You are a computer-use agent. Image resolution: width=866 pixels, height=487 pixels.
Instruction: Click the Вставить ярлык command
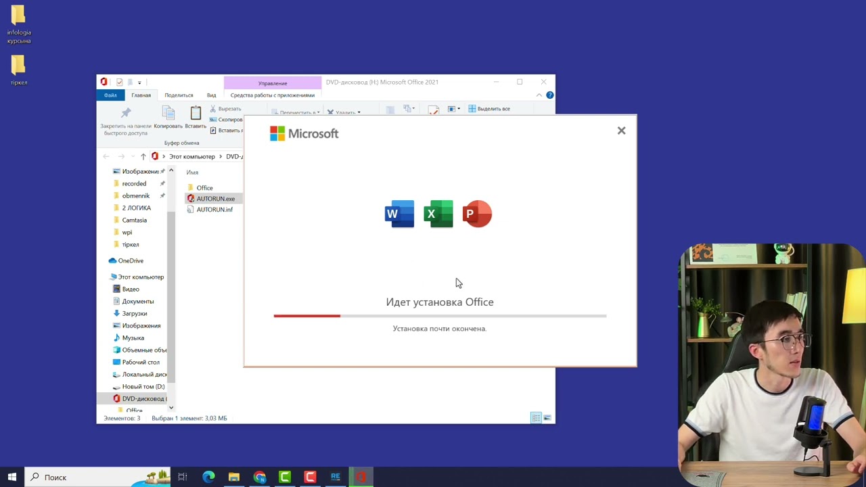(x=225, y=131)
